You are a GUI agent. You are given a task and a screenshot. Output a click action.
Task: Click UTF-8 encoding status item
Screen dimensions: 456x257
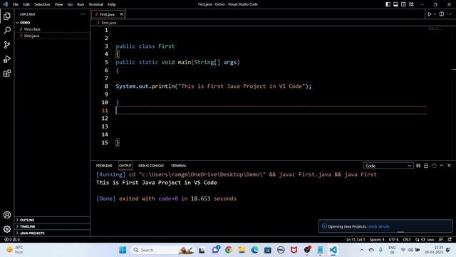coord(393,240)
